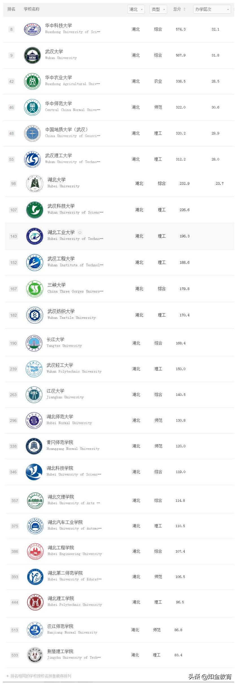
Task: Click the Yangtze University emblem
Action: point(34,343)
